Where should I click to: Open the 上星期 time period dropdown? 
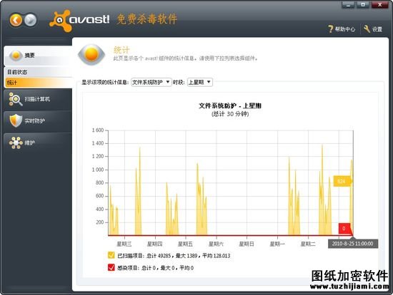tap(200, 82)
